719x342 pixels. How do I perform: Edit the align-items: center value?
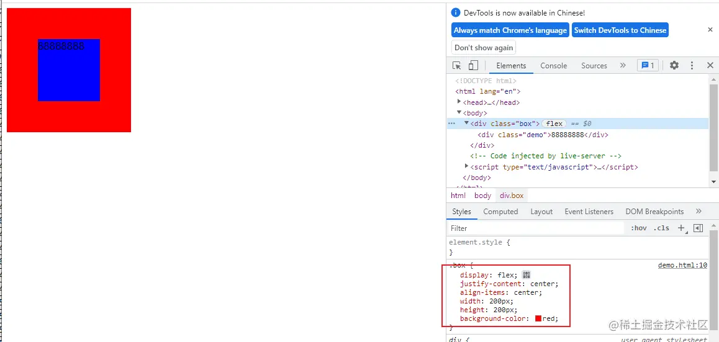tap(526, 292)
